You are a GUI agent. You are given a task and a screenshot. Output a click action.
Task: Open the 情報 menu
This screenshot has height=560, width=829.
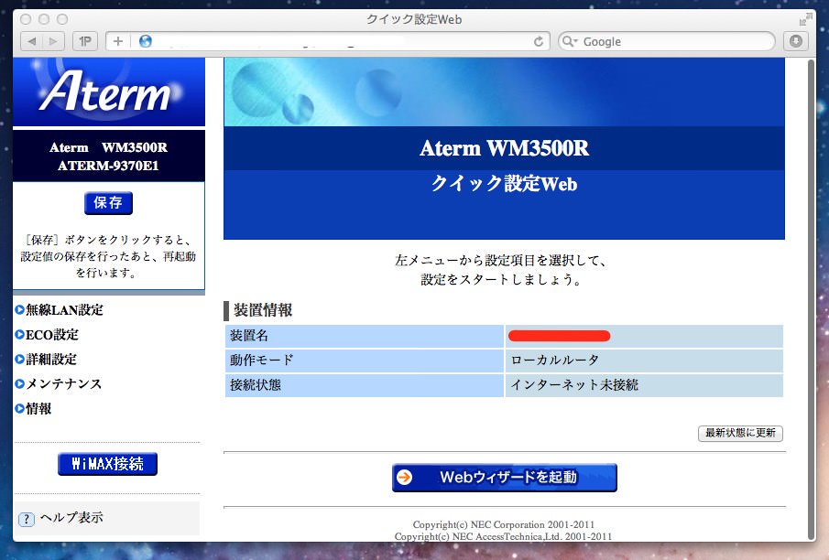tap(38, 409)
